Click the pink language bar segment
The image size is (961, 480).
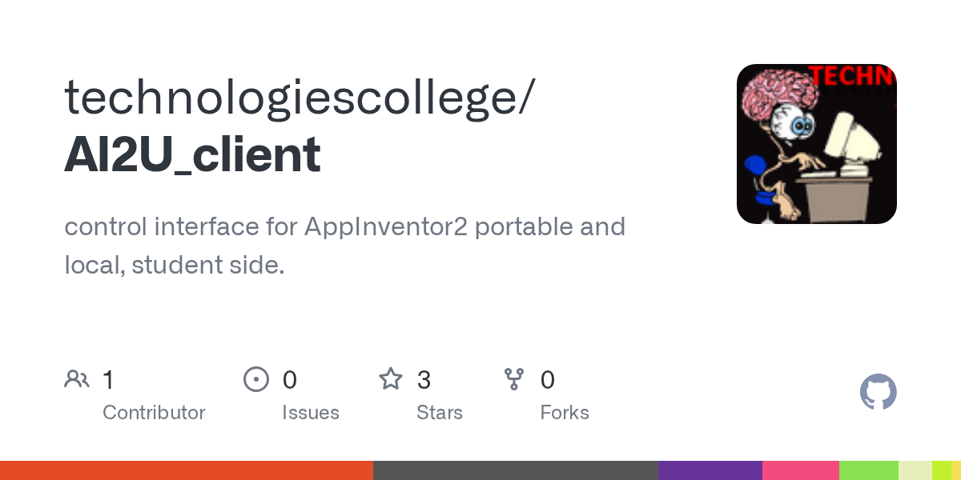coord(800,470)
